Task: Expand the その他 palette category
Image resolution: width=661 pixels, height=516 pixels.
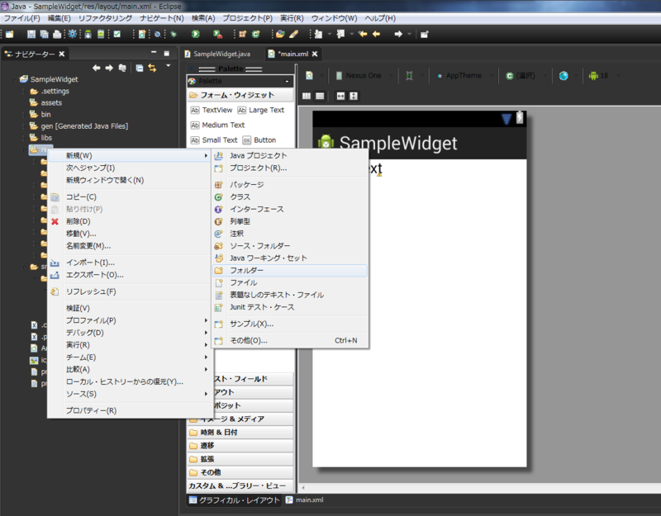Action: coord(240,472)
